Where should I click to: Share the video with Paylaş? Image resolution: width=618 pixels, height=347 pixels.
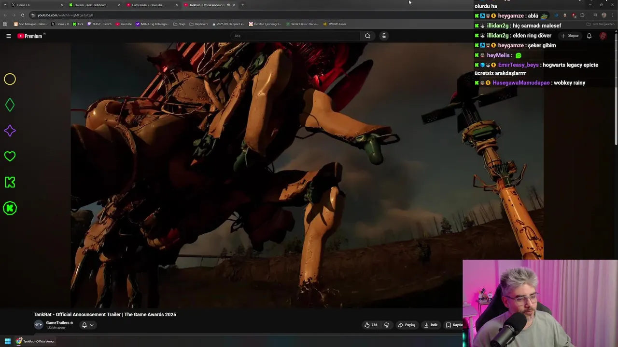407,325
